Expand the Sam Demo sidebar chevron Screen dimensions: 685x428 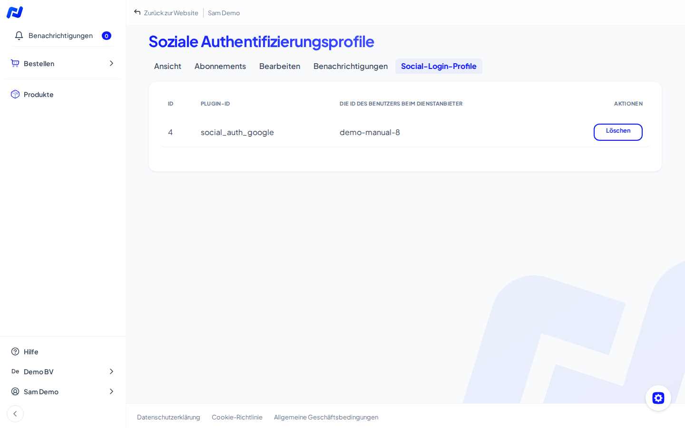[x=111, y=391]
